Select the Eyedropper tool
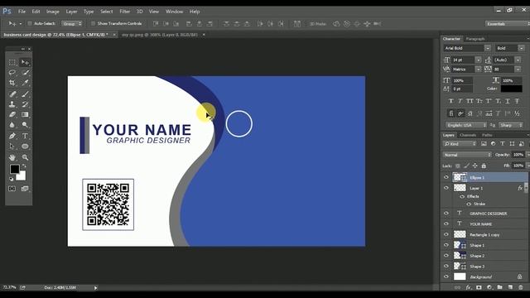 click(x=25, y=83)
